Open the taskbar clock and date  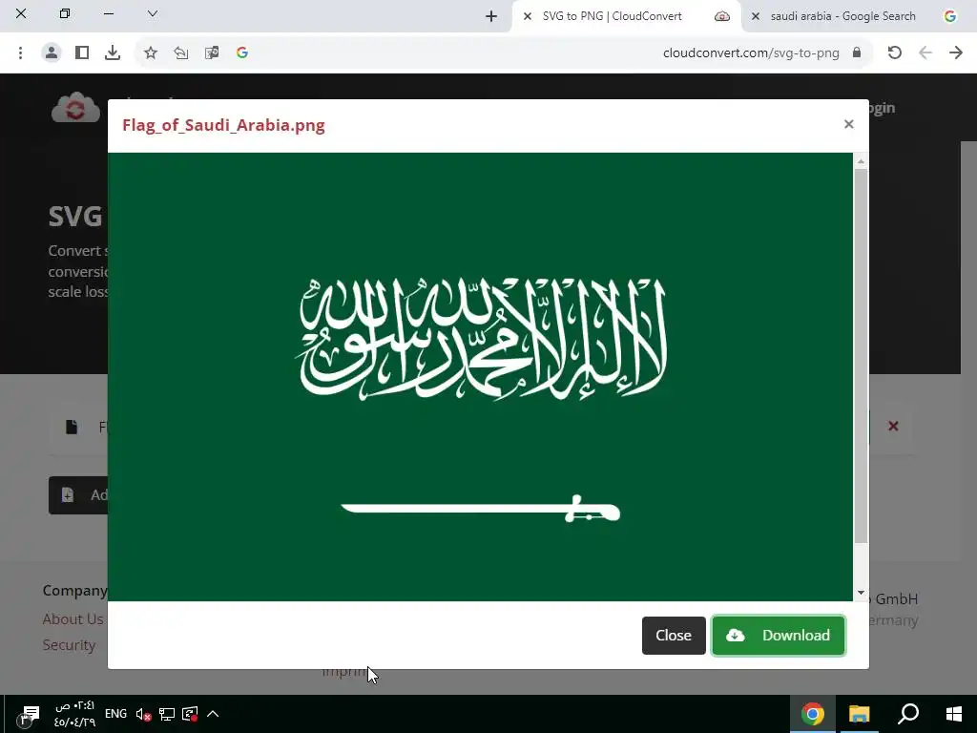(74, 714)
